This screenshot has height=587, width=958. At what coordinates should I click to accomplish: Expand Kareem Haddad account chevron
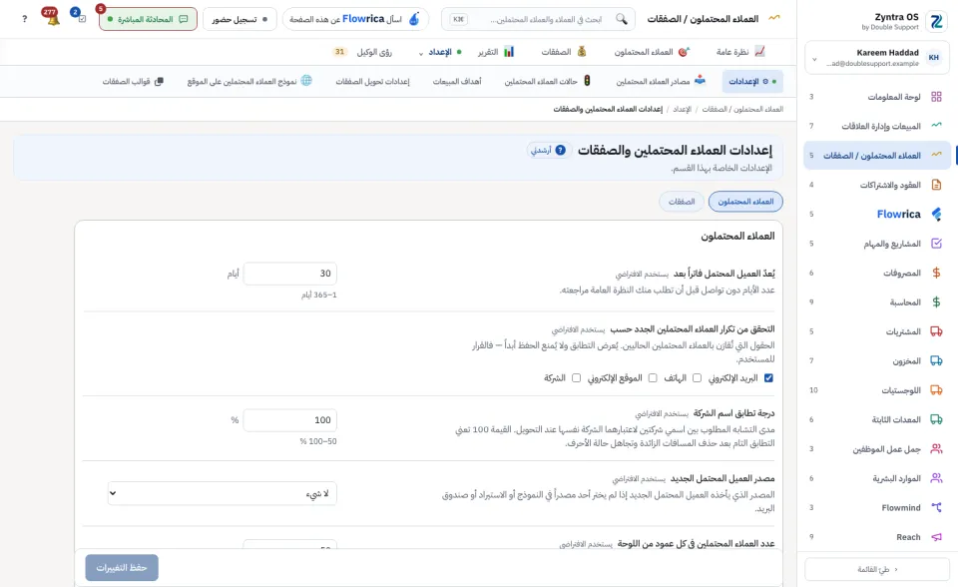pos(814,59)
